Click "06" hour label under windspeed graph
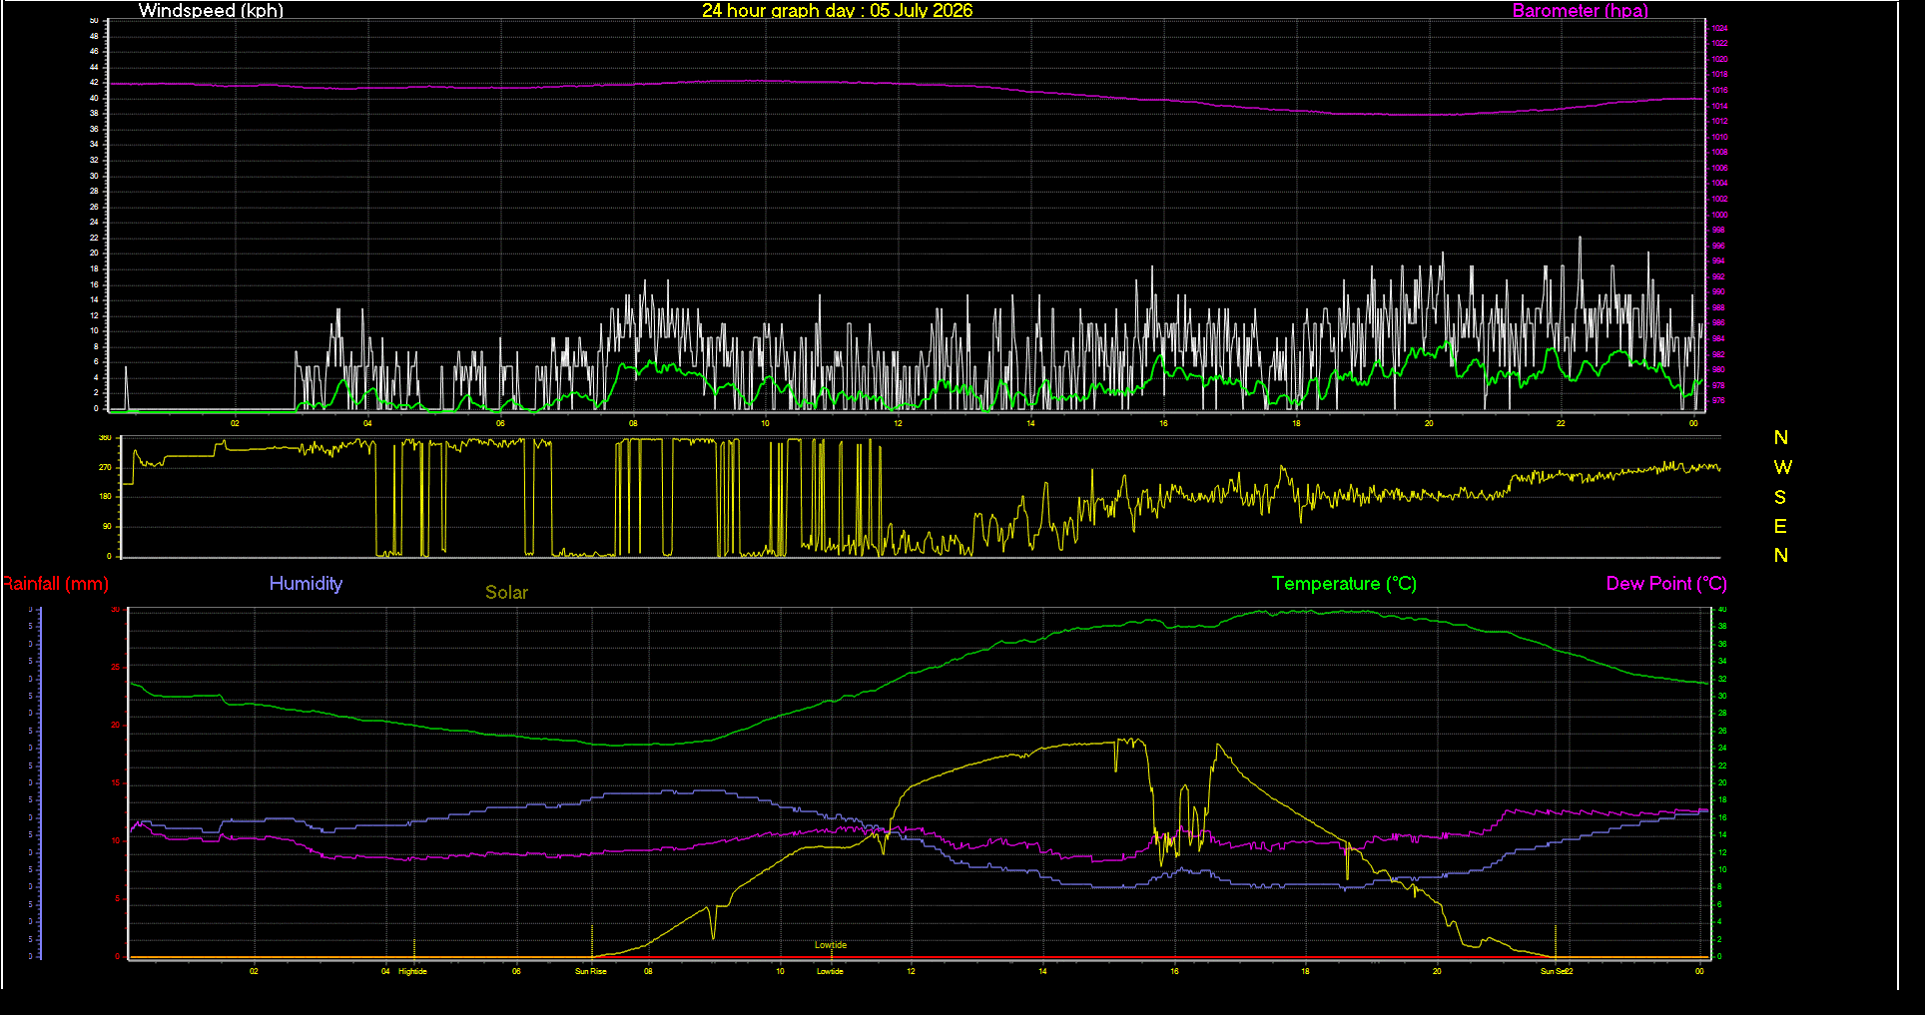The image size is (1925, 1015). click(500, 423)
